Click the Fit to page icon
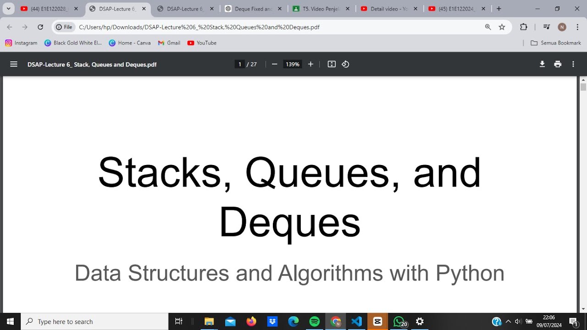This screenshot has width=587, height=330. click(x=332, y=64)
